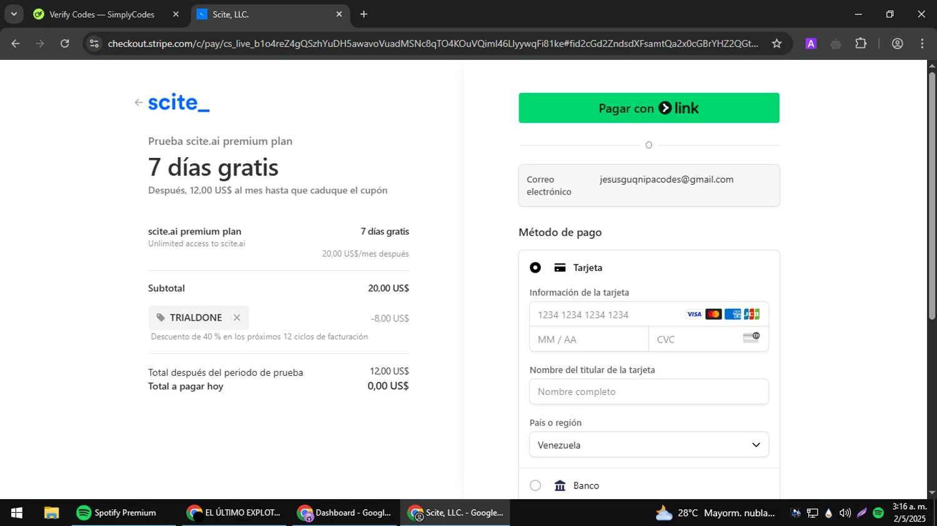The height and width of the screenshot is (526, 937).
Task: Click the American Express logo
Action: coord(733,314)
